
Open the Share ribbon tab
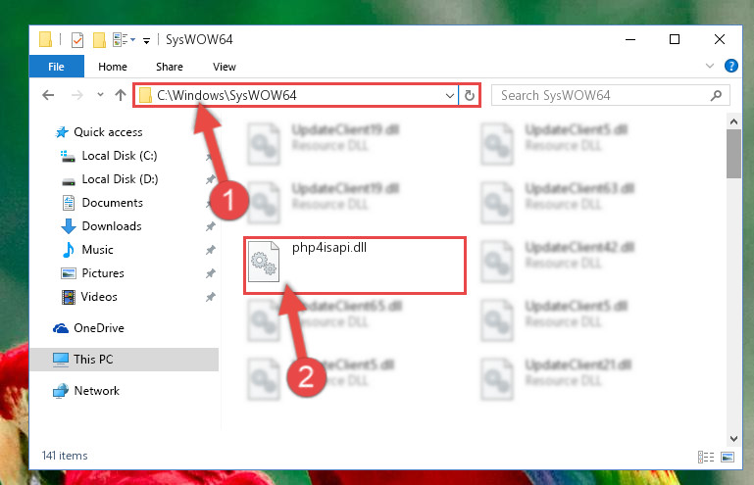pos(170,67)
